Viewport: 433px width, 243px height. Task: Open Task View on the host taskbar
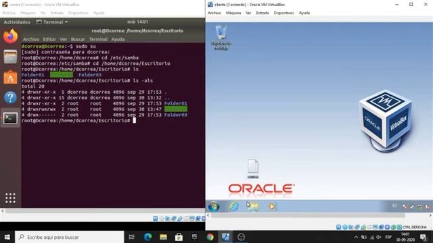pos(132,237)
